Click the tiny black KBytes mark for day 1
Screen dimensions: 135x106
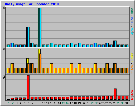coord(8,99)
